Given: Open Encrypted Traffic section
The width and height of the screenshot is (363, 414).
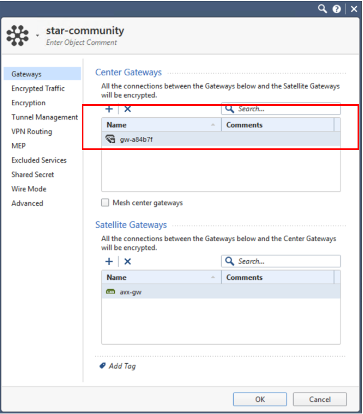Looking at the screenshot, I should coord(38,88).
